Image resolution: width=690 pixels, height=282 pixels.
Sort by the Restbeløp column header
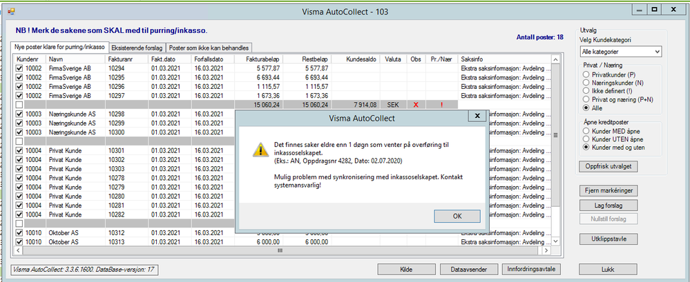click(x=307, y=59)
